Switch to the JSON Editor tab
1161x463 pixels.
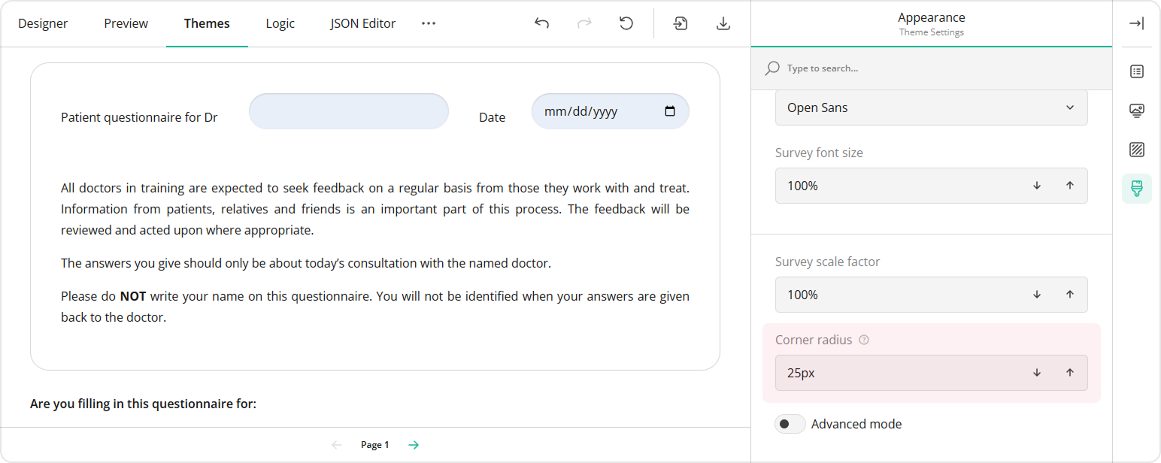362,23
